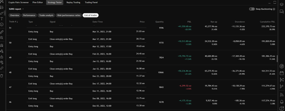Open the Replay Trading tab
Screen dimensions: 285x111
[x=73, y=3]
